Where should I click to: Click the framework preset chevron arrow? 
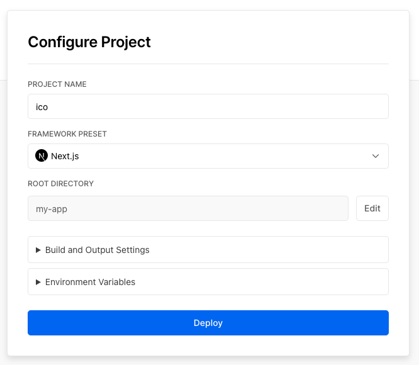pos(376,156)
